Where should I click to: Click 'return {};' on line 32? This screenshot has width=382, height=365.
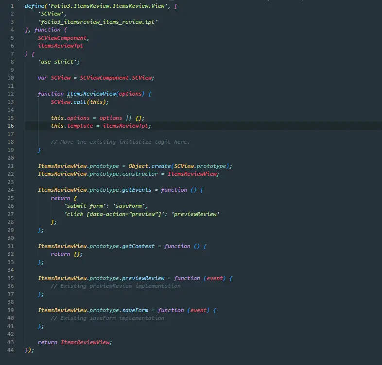click(x=67, y=254)
